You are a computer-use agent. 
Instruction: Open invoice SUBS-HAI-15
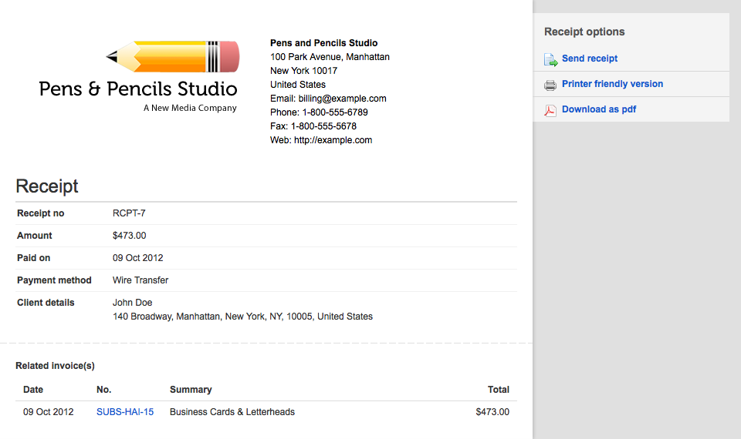(x=125, y=412)
